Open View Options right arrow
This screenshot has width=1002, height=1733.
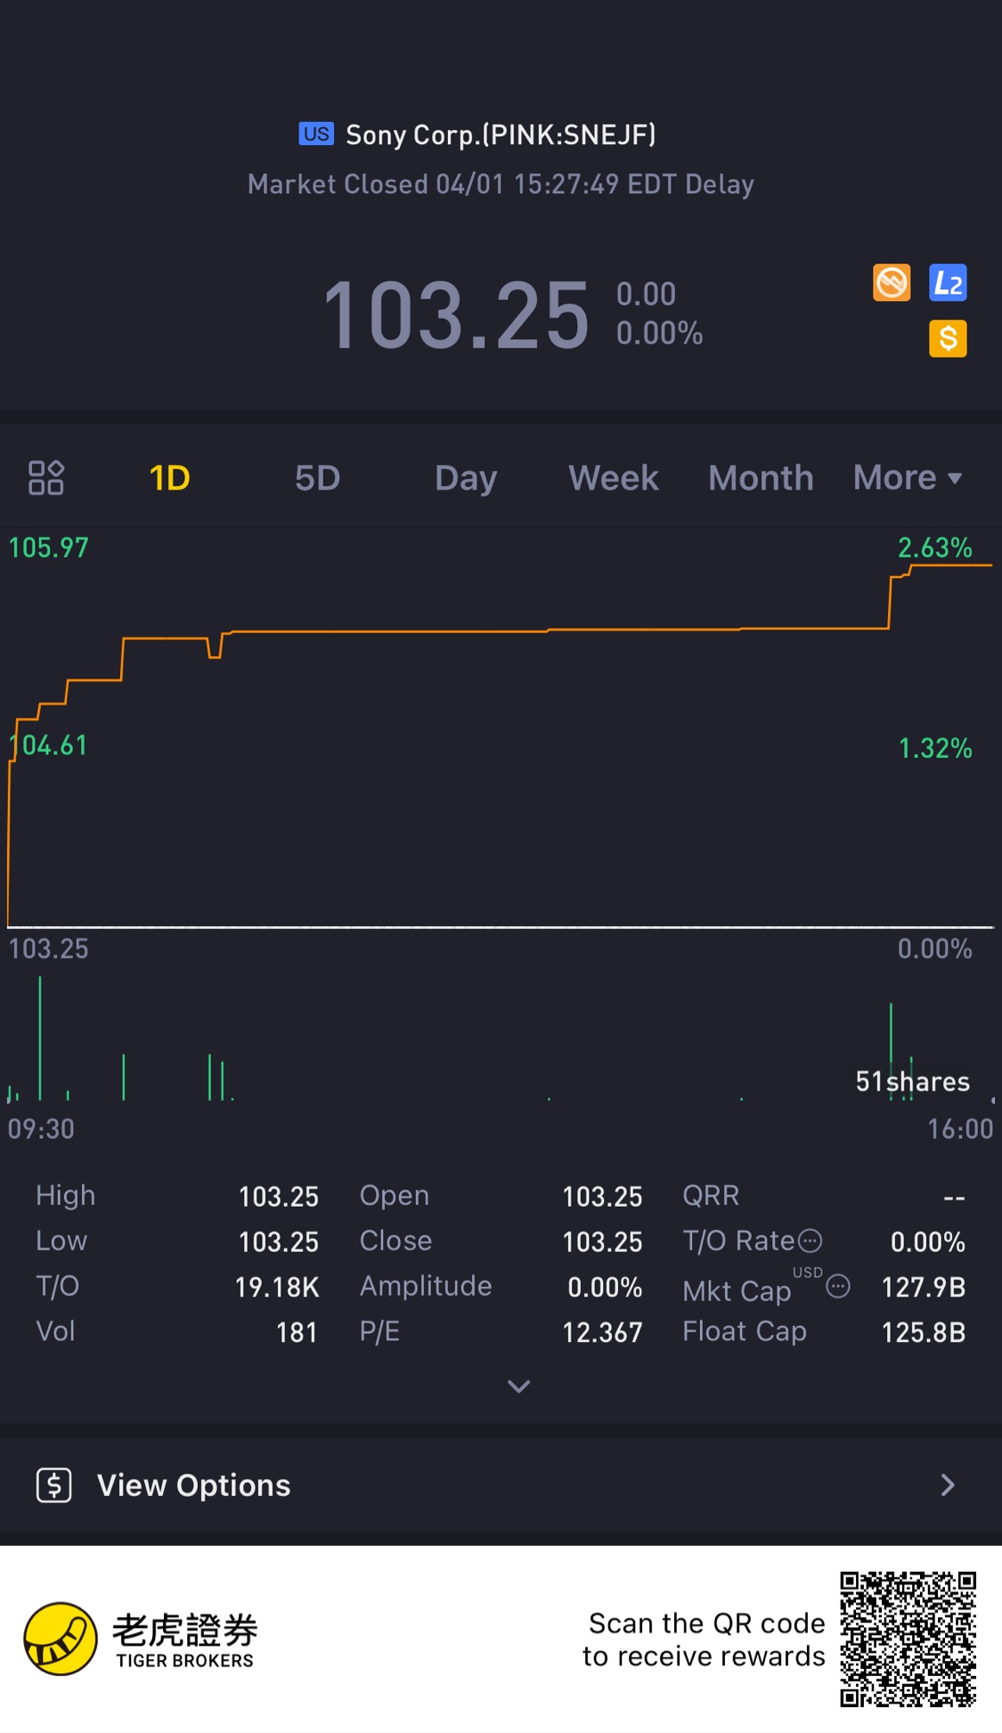(x=948, y=1485)
